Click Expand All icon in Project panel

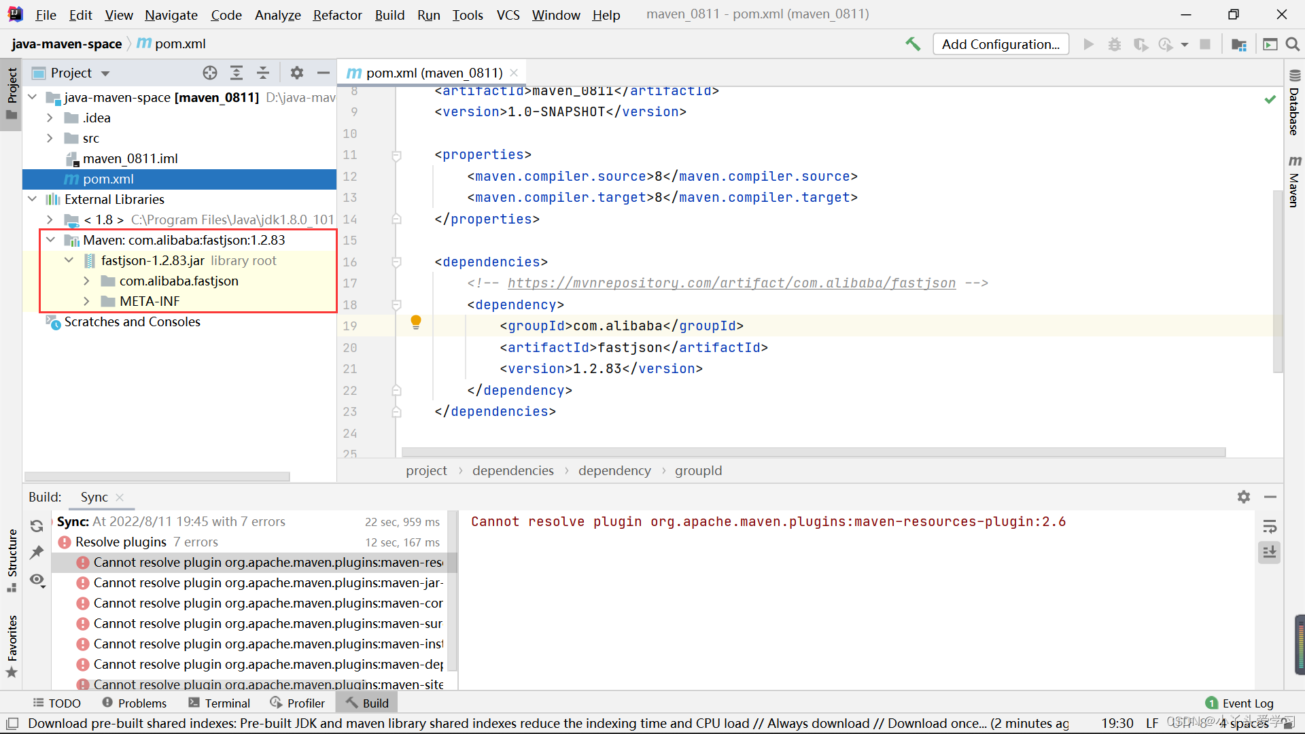tap(237, 73)
